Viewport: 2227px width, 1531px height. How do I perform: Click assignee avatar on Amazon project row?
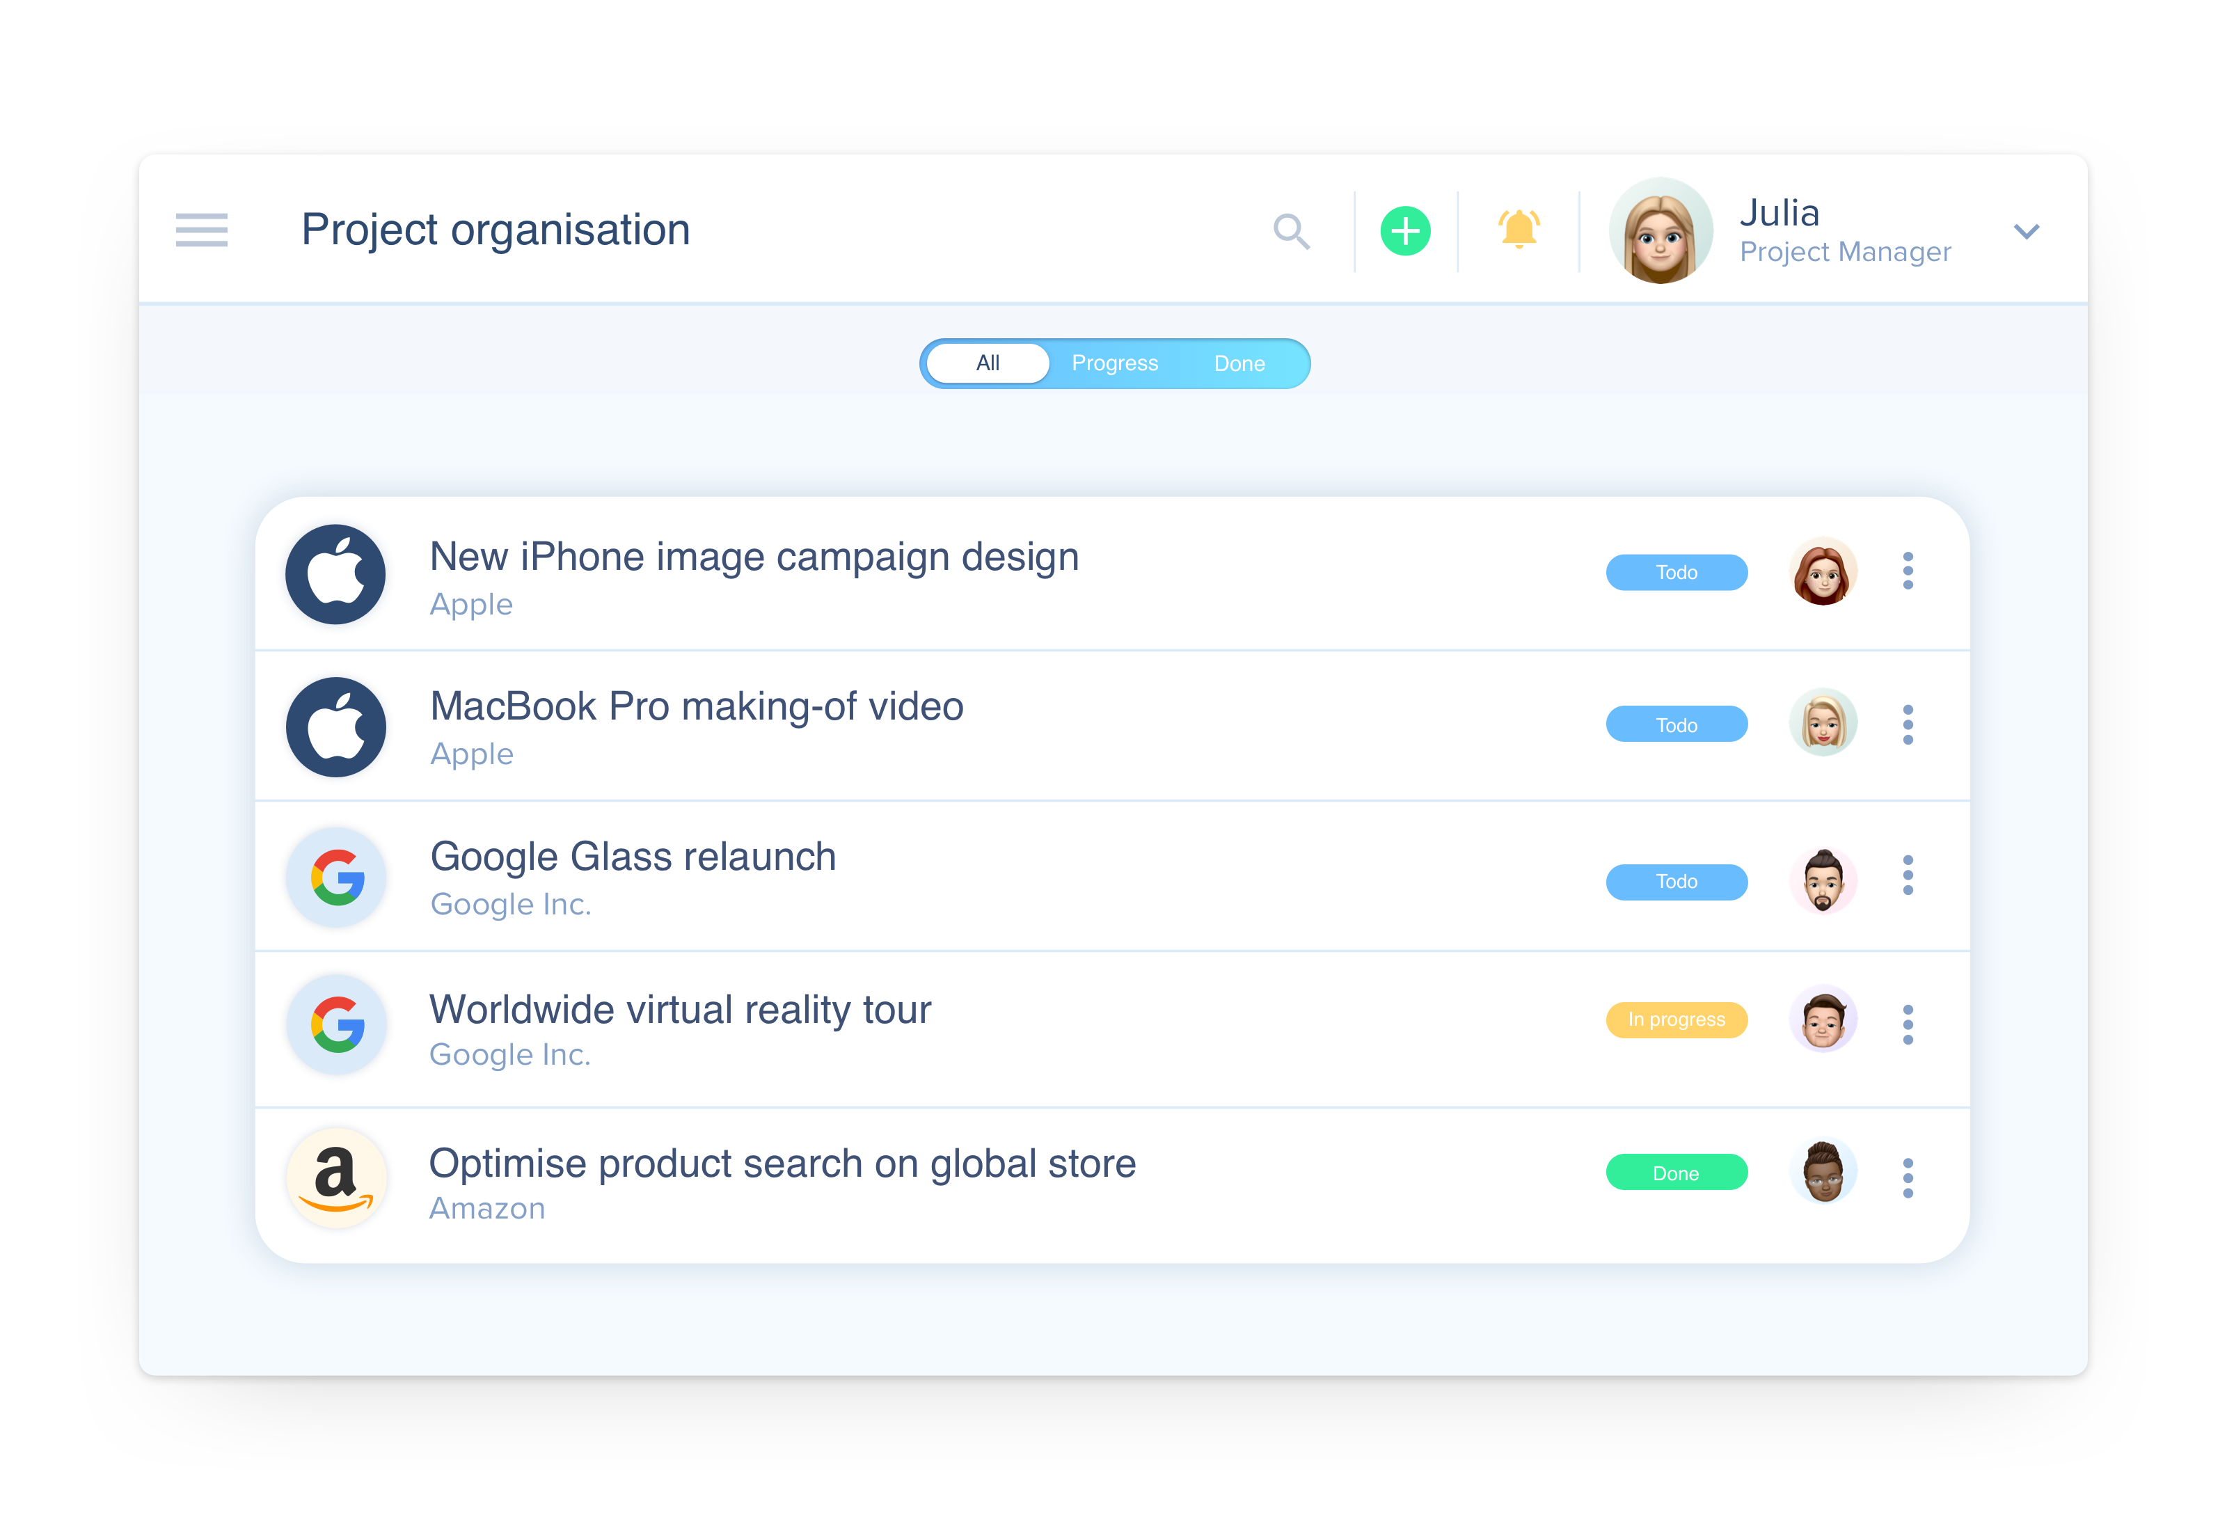1822,1171
